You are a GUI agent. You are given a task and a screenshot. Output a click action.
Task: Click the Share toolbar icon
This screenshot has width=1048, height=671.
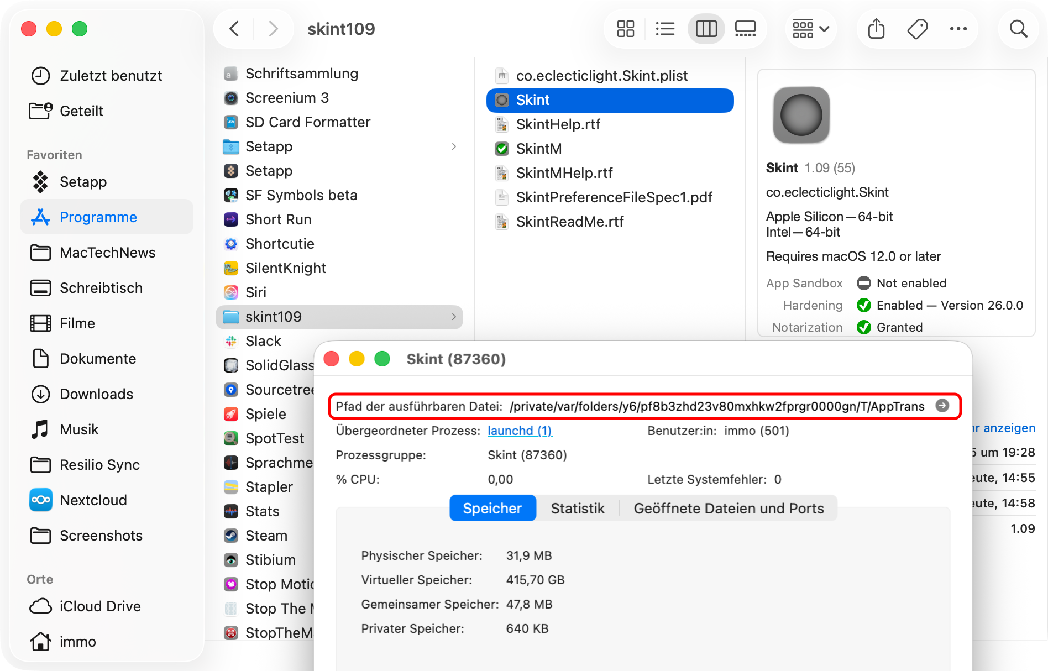(x=876, y=29)
